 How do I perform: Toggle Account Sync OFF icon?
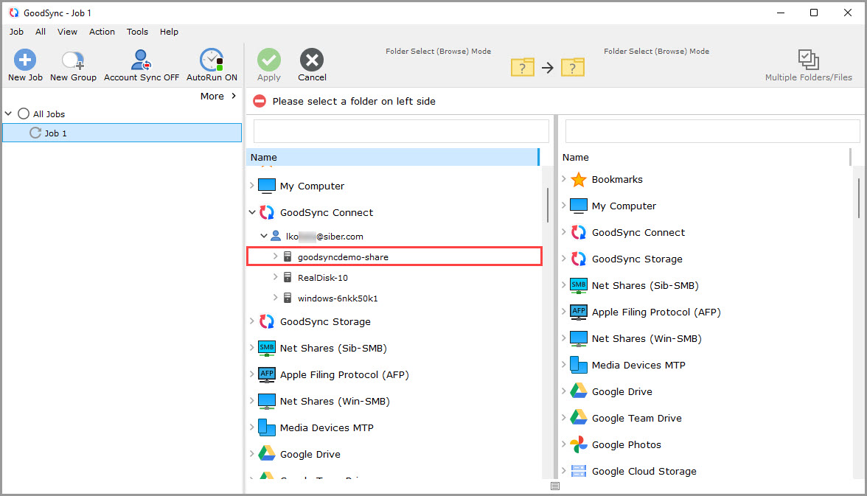(x=141, y=60)
